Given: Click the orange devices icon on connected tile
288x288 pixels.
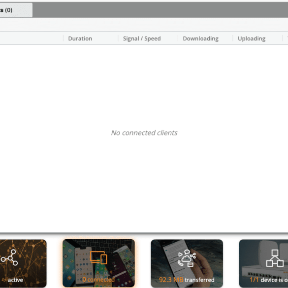Looking at the screenshot, I should (x=98, y=257).
